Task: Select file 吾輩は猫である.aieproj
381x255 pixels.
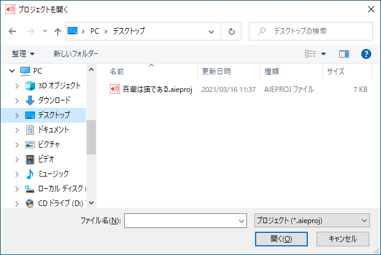Action: [157, 89]
